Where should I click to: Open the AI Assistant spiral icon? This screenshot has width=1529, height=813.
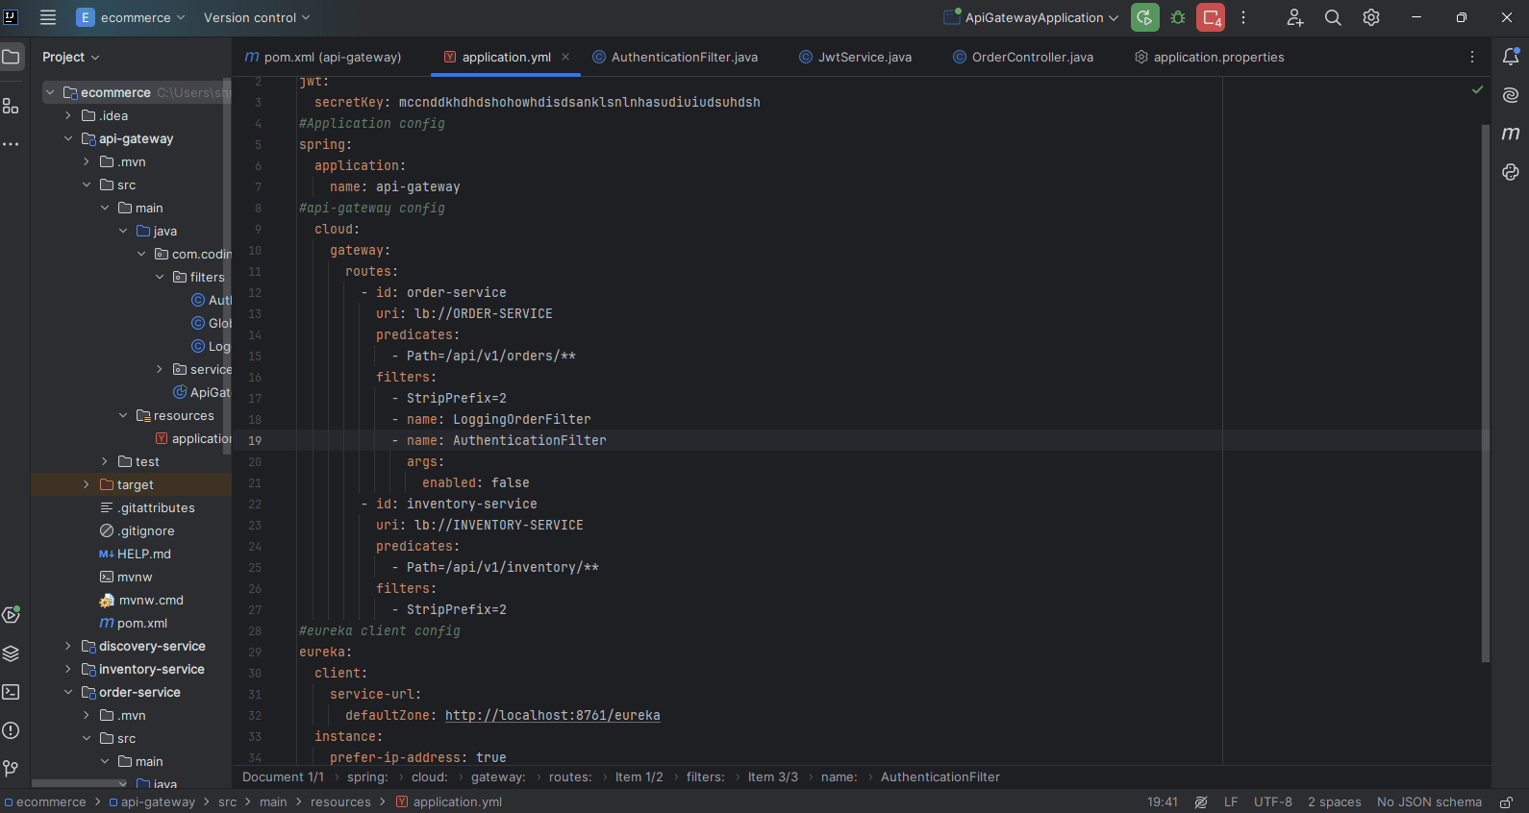click(x=1511, y=95)
